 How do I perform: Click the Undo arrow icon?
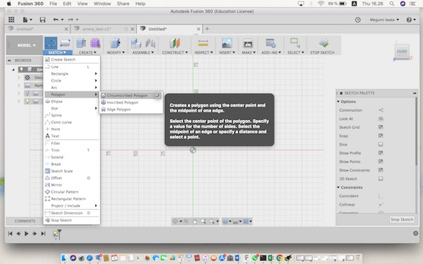(x=56, y=20)
